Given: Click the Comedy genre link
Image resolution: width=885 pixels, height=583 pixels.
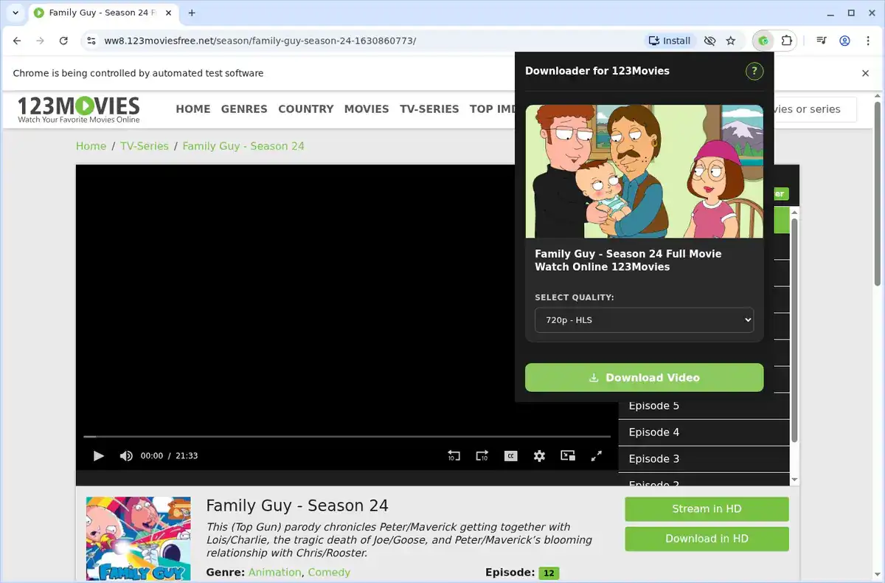Looking at the screenshot, I should click(329, 572).
